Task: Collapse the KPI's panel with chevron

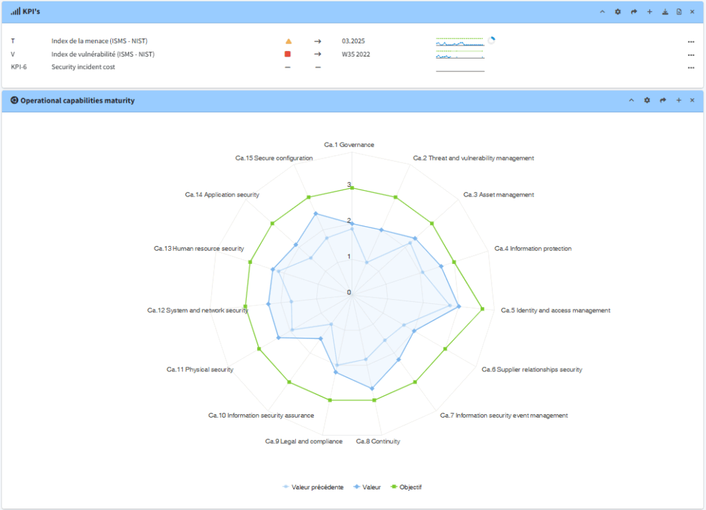Action: pos(602,12)
